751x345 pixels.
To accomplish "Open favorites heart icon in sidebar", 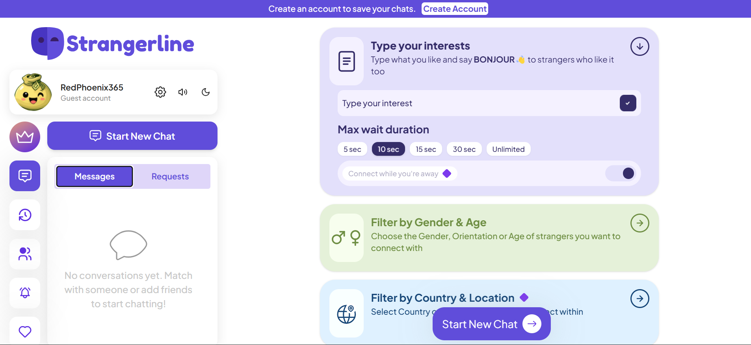I will [x=25, y=331].
